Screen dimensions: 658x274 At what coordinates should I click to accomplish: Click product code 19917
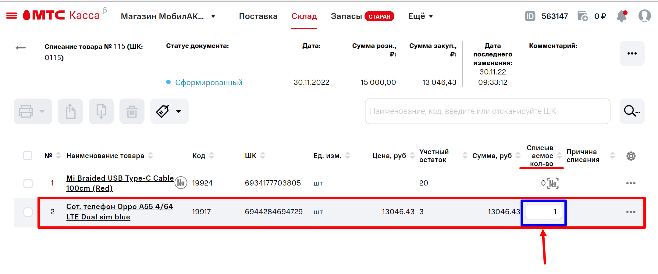pos(201,212)
